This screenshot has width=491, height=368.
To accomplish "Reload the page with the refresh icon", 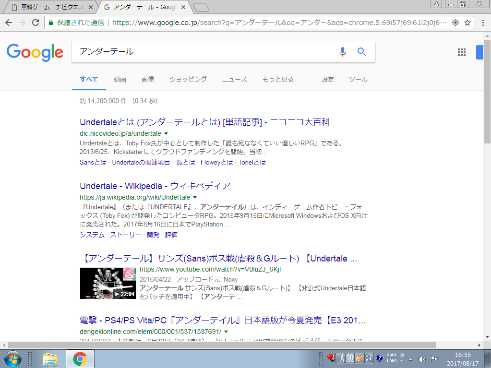I will [x=36, y=23].
